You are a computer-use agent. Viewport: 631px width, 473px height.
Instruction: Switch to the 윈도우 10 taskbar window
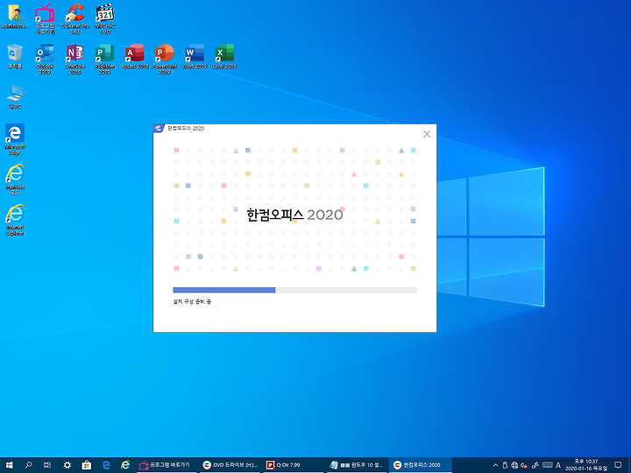(x=357, y=465)
